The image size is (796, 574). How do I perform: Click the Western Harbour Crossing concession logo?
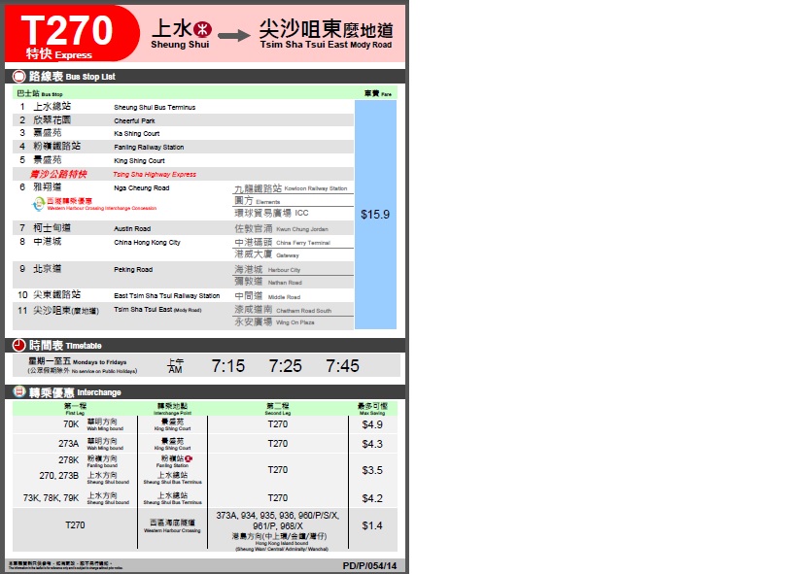(x=40, y=203)
